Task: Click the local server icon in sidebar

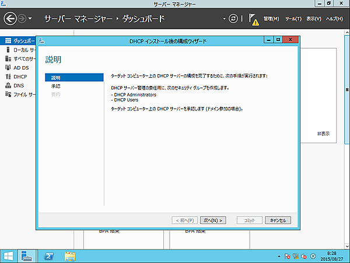Action: [x=8, y=50]
